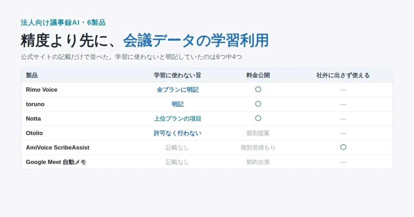Click the 個別提案 cell
Viewport: 414px width, 217px height.
258,133
